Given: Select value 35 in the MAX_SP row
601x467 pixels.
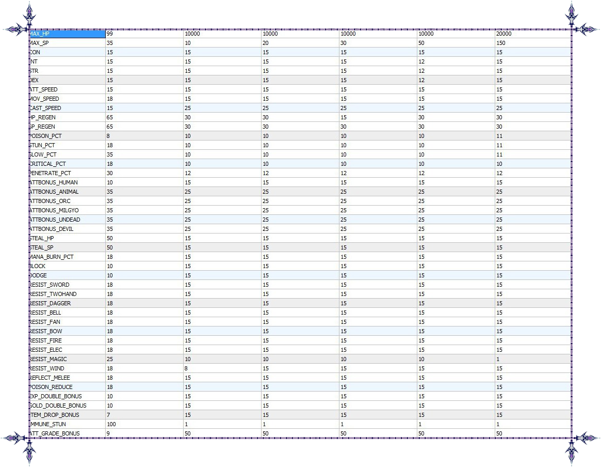Looking at the screenshot, I should pos(109,43).
